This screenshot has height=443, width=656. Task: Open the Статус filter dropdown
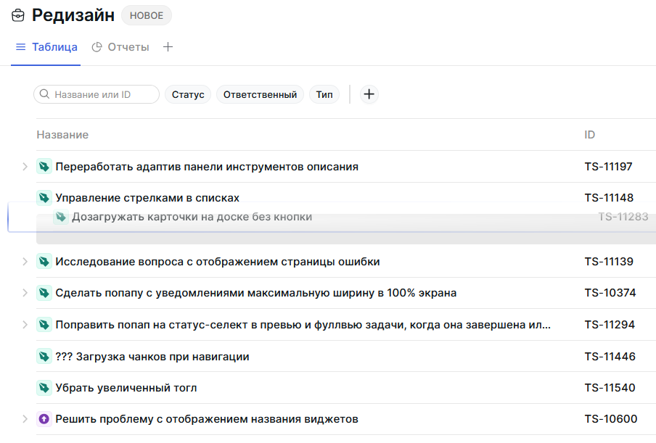coord(188,94)
